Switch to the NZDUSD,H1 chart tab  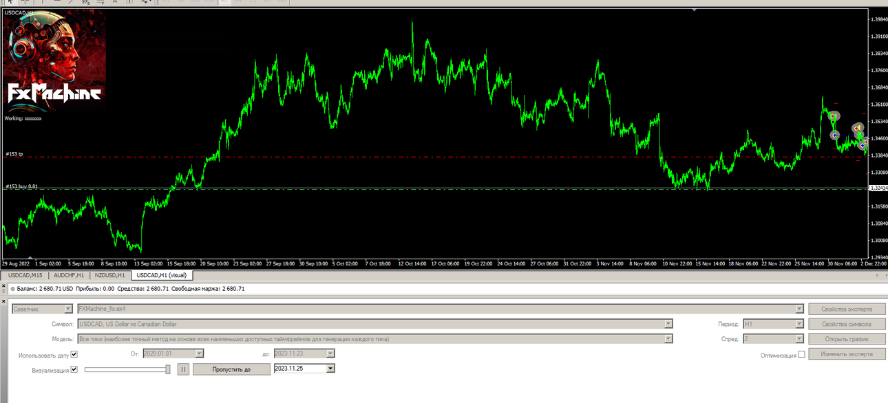click(x=111, y=275)
